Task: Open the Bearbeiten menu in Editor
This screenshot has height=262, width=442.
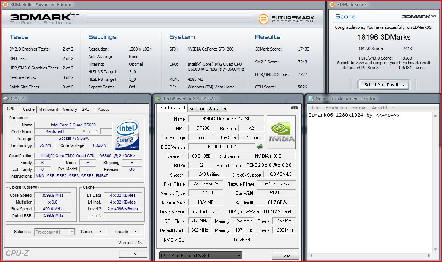Action: 336,107
